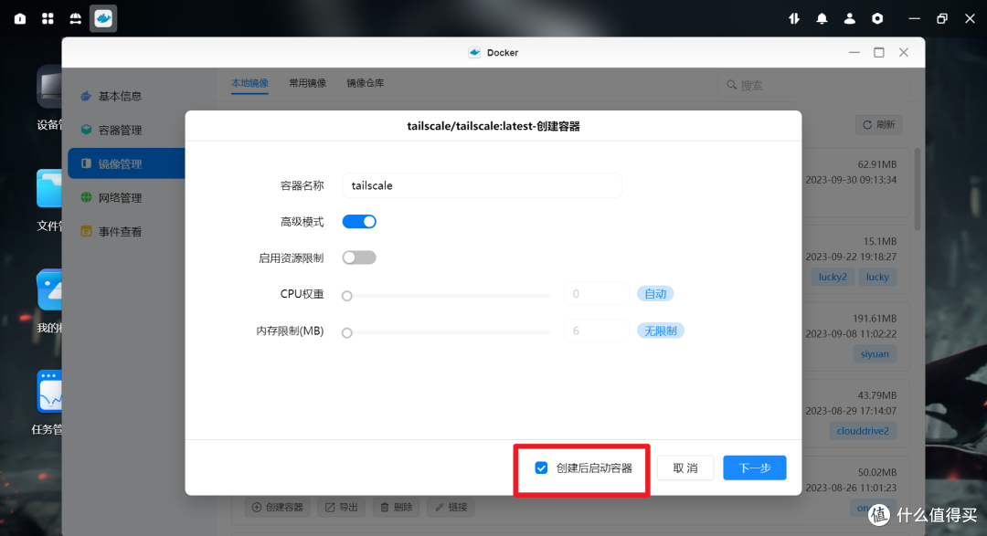Click the 创建容器 button below the list
This screenshot has width=987, height=536.
(278, 507)
